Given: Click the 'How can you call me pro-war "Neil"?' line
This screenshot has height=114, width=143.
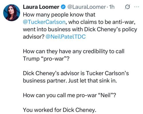Looking at the screenshot, I should tap(69, 95).
